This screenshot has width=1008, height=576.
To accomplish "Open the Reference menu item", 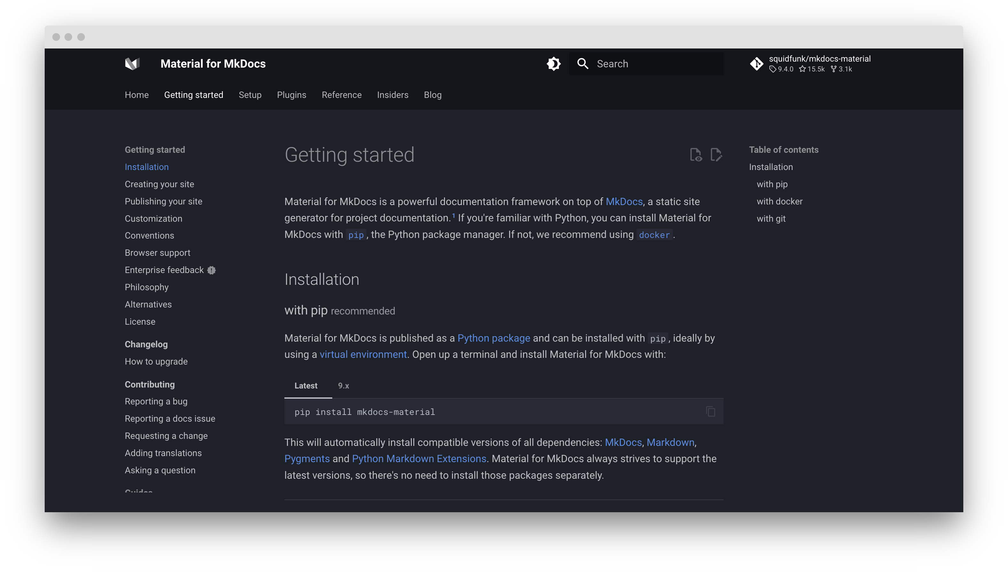I will coord(341,95).
